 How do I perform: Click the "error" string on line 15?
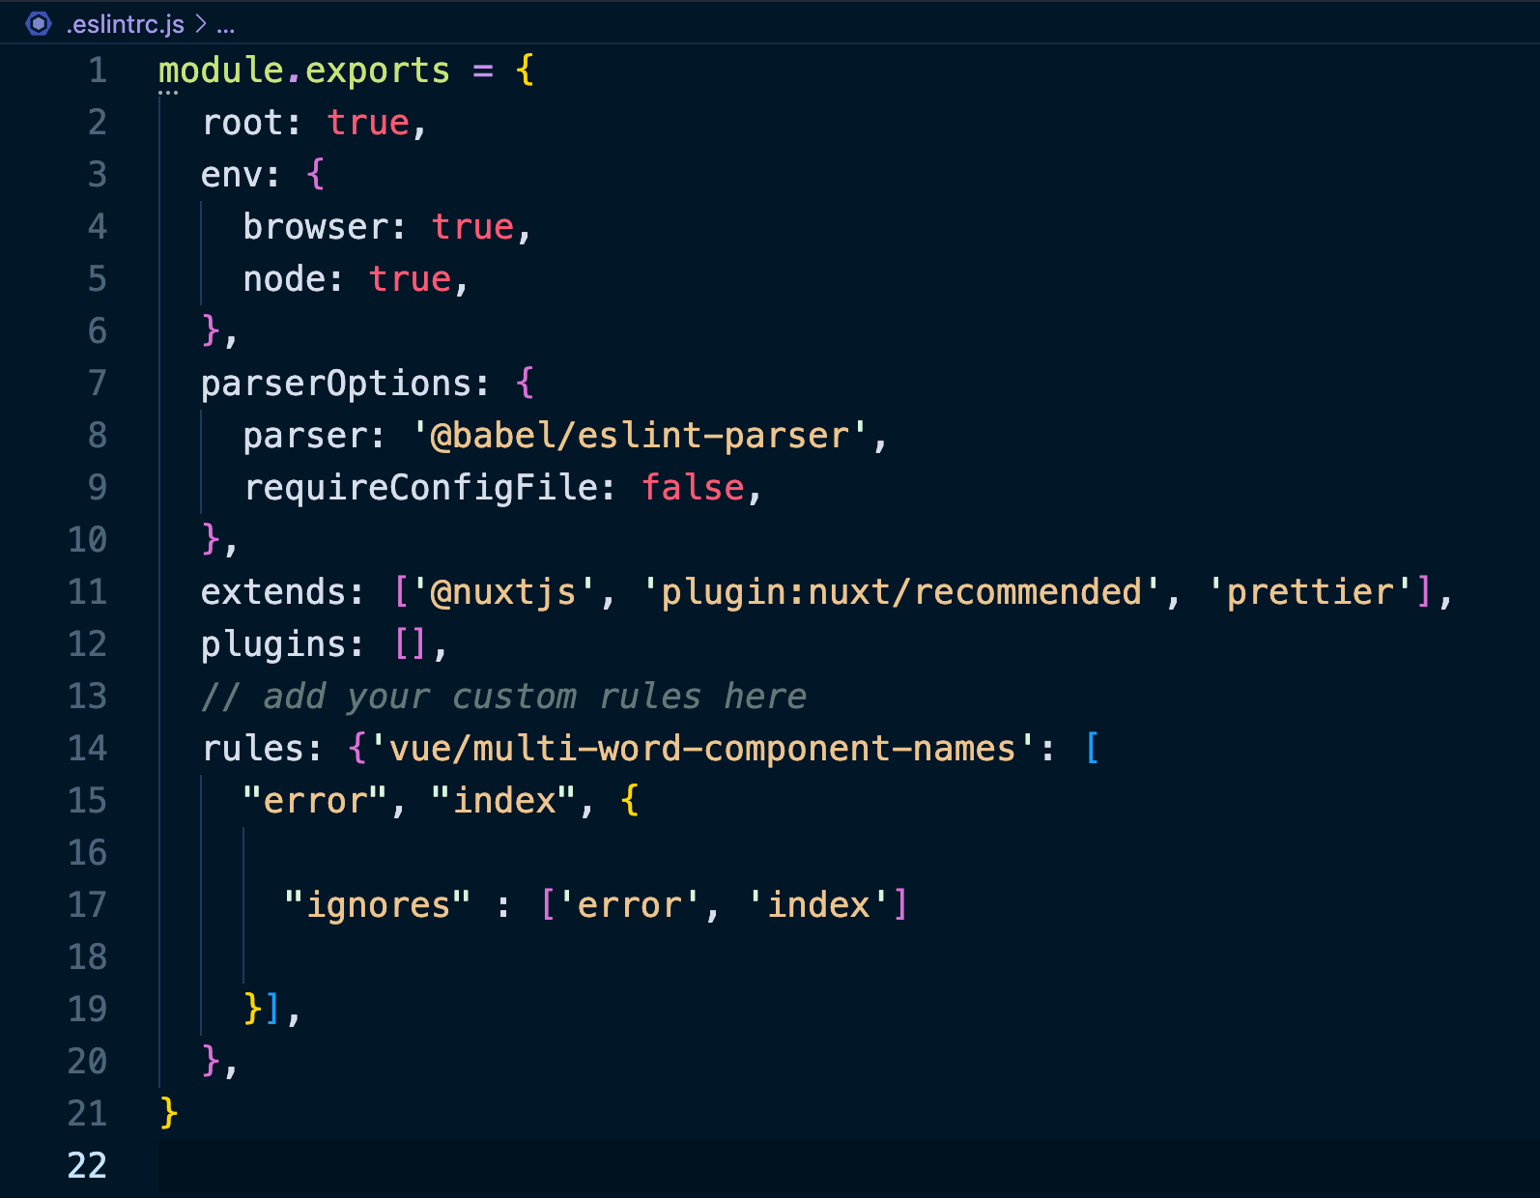pos(315,800)
